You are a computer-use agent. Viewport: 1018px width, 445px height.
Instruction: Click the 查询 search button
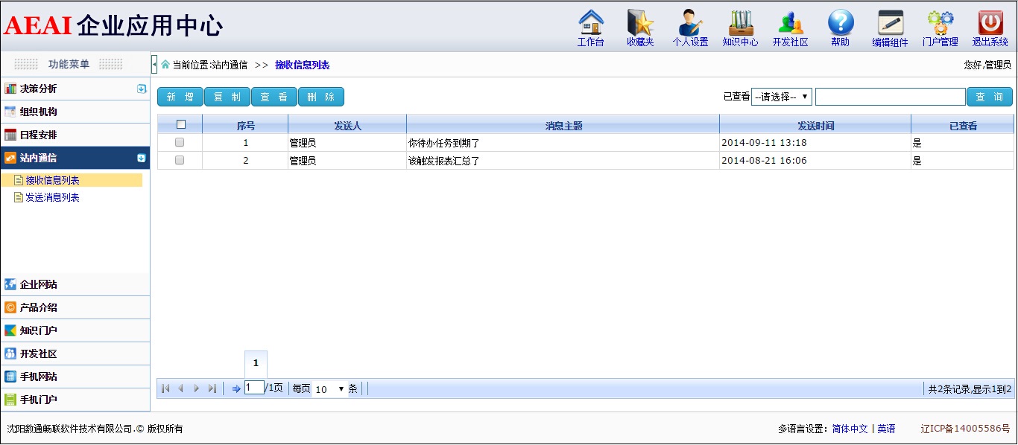pos(989,97)
